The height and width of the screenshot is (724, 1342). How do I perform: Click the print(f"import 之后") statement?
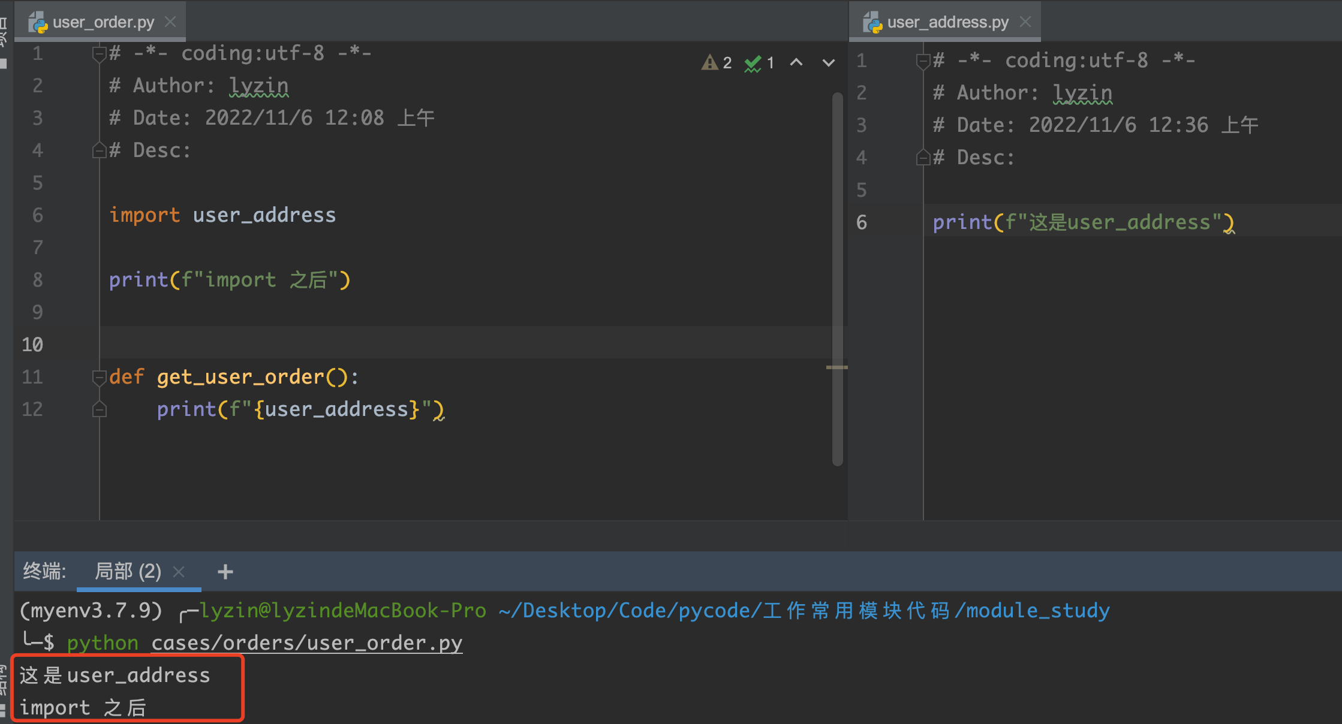[x=230, y=280]
